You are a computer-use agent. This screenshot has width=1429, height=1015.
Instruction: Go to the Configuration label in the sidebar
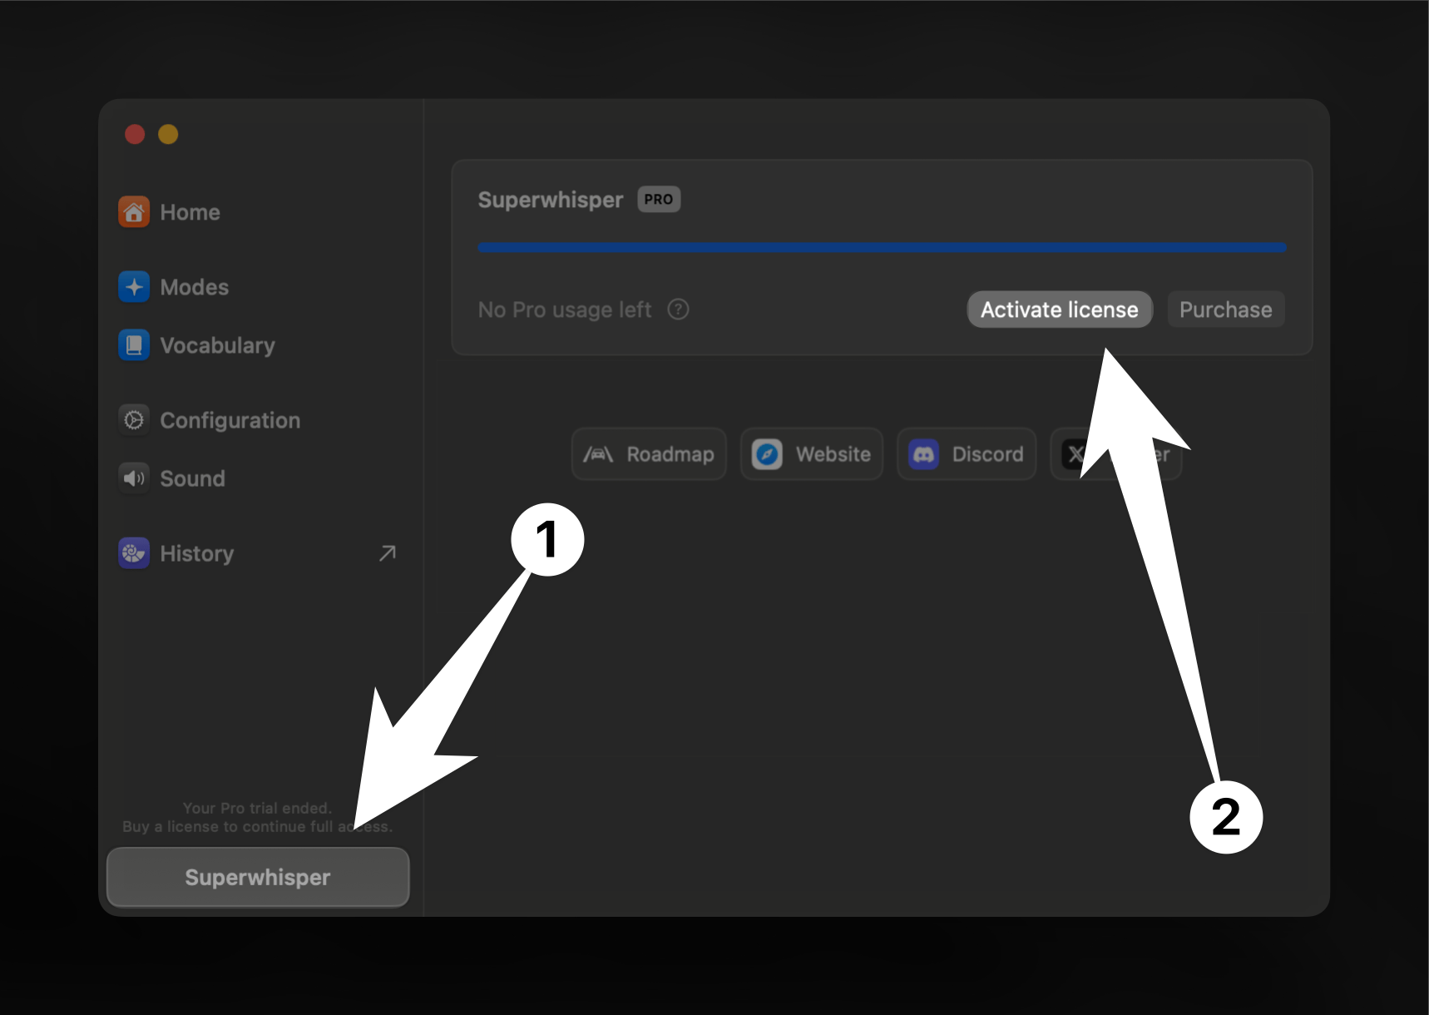coord(230,420)
